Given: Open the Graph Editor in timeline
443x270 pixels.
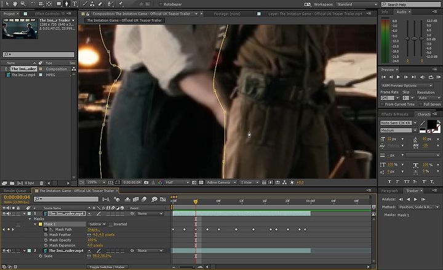Looking at the screenshot, I should point(162,199).
